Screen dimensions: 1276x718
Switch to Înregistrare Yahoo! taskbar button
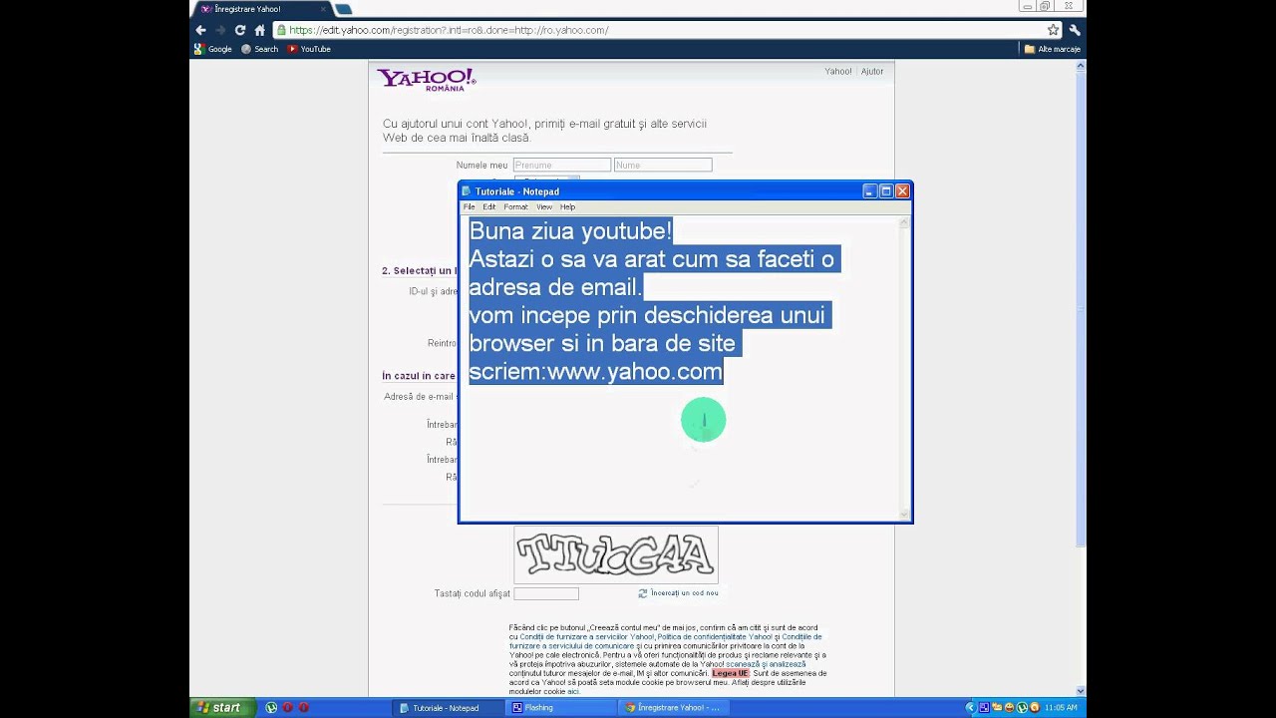[672, 708]
